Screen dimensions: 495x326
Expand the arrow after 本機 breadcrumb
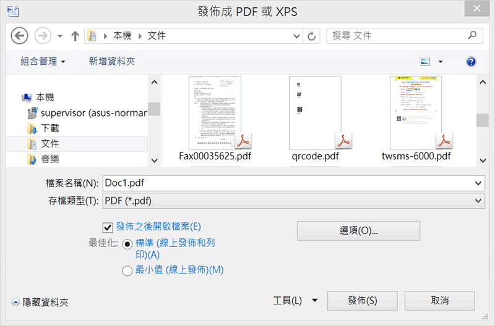click(x=140, y=36)
